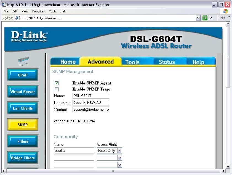
Task: Open the Lan Clients page
Action: tap(23, 108)
